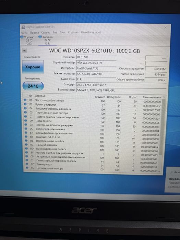Click the scroll up arrow of attribute list
The height and width of the screenshot is (240, 180).
pyautogui.click(x=164, y=97)
